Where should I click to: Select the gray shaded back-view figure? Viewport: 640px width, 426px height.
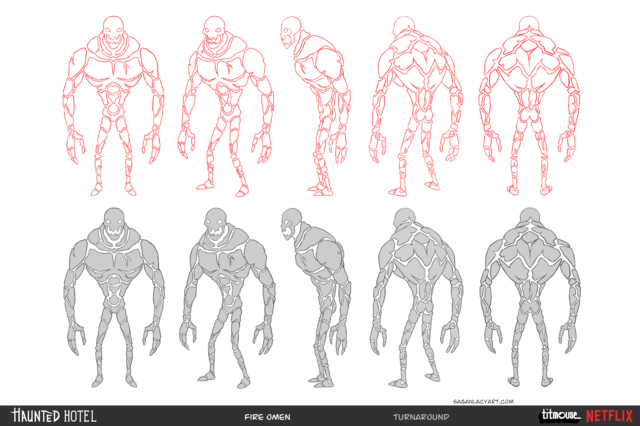[x=530, y=297]
